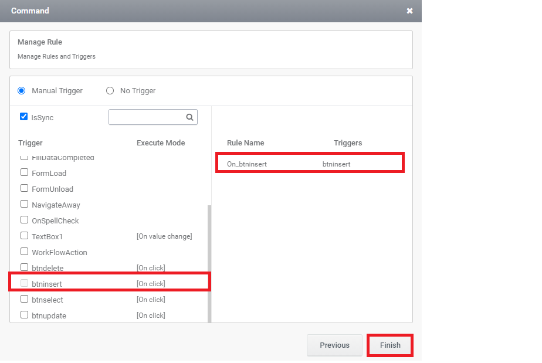The width and height of the screenshot is (542, 363).
Task: Focus the trigger search input field
Action: (147, 117)
